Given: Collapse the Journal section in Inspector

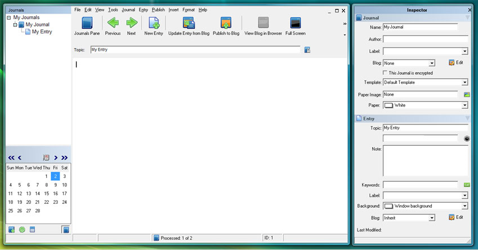Looking at the screenshot, I should pyautogui.click(x=467, y=18).
